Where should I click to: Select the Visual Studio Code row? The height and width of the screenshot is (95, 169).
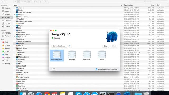pos(91,12)
